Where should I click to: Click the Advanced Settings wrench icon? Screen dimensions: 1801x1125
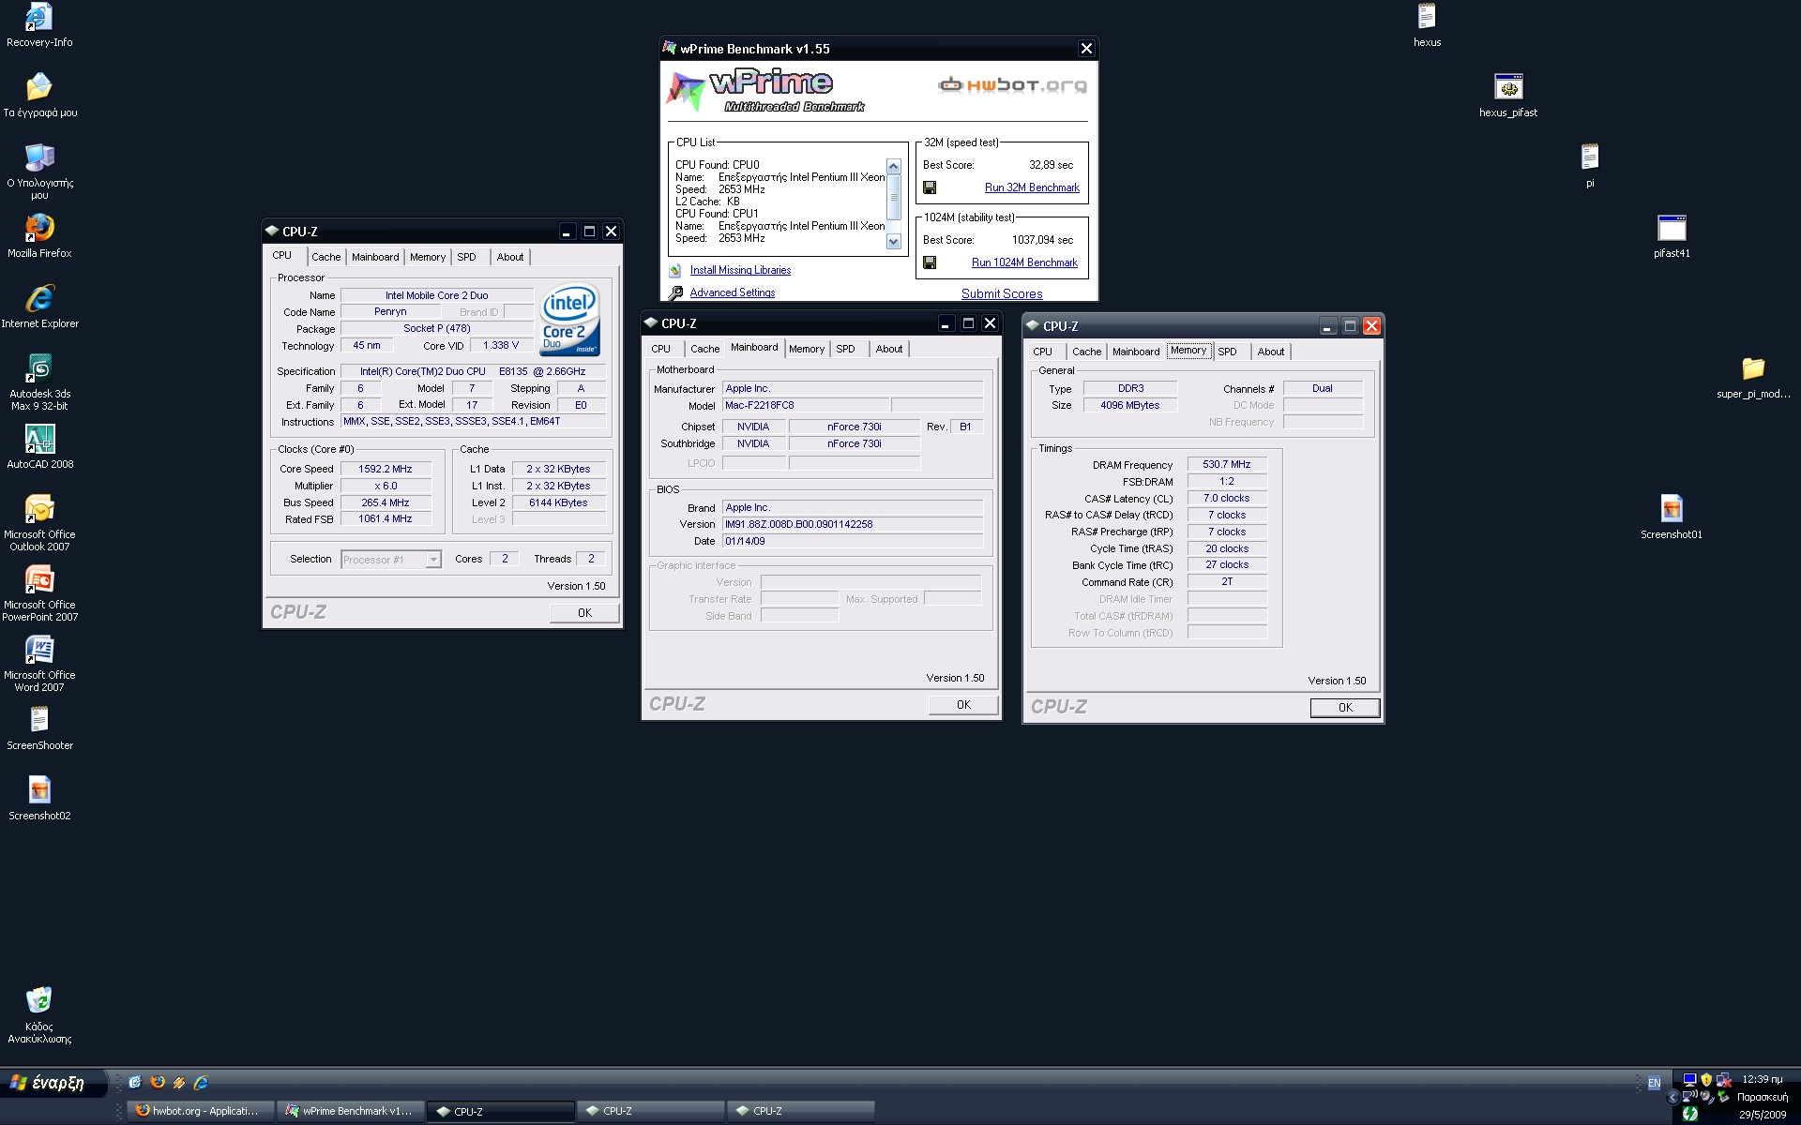(675, 293)
